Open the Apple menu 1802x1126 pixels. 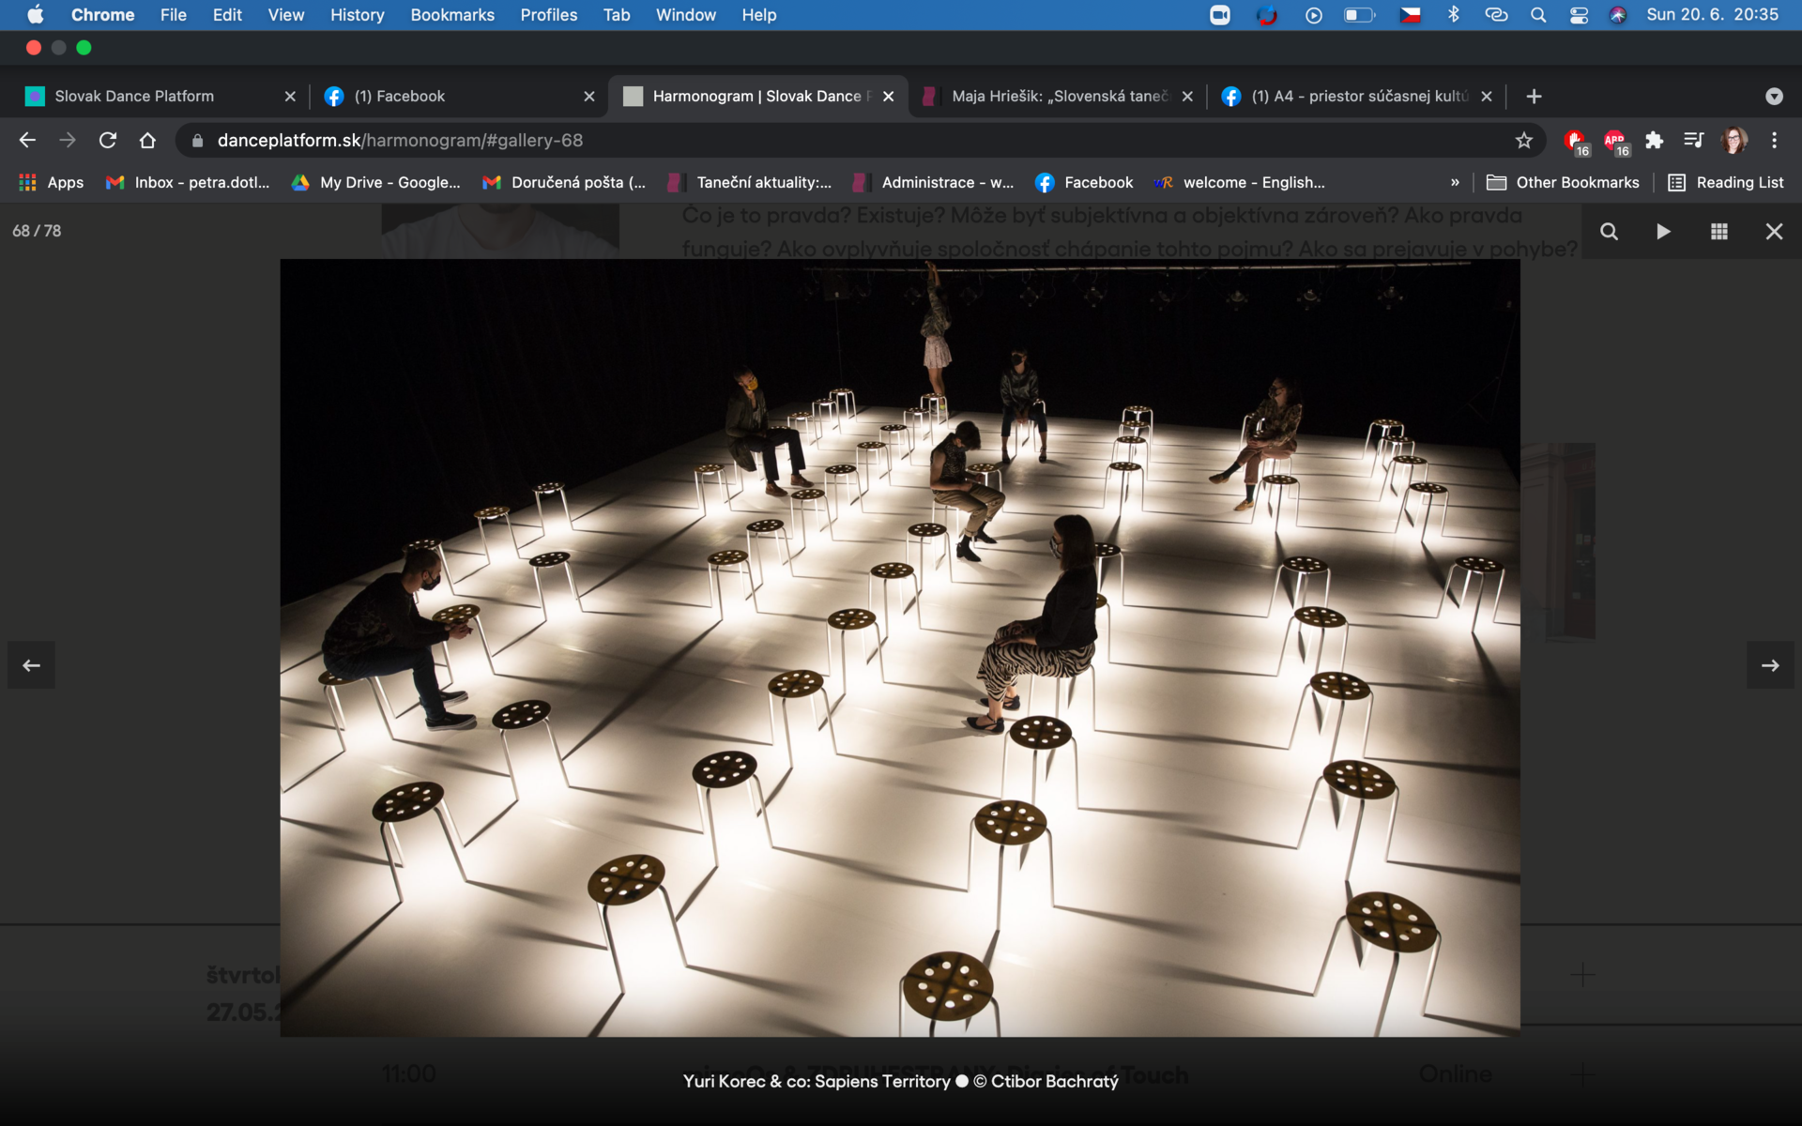[35, 15]
